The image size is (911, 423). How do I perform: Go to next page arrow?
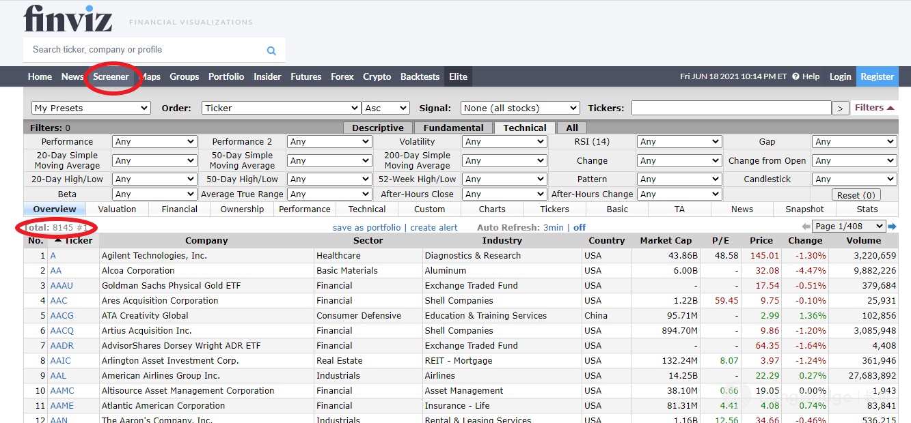(892, 227)
